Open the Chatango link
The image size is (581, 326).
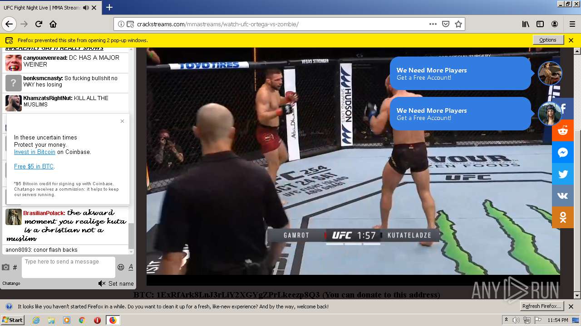click(11, 283)
